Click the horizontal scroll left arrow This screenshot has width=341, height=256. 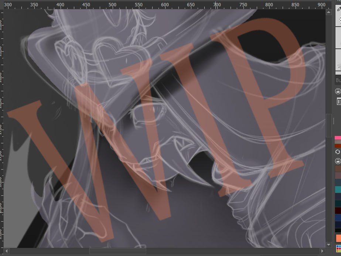[7, 251]
